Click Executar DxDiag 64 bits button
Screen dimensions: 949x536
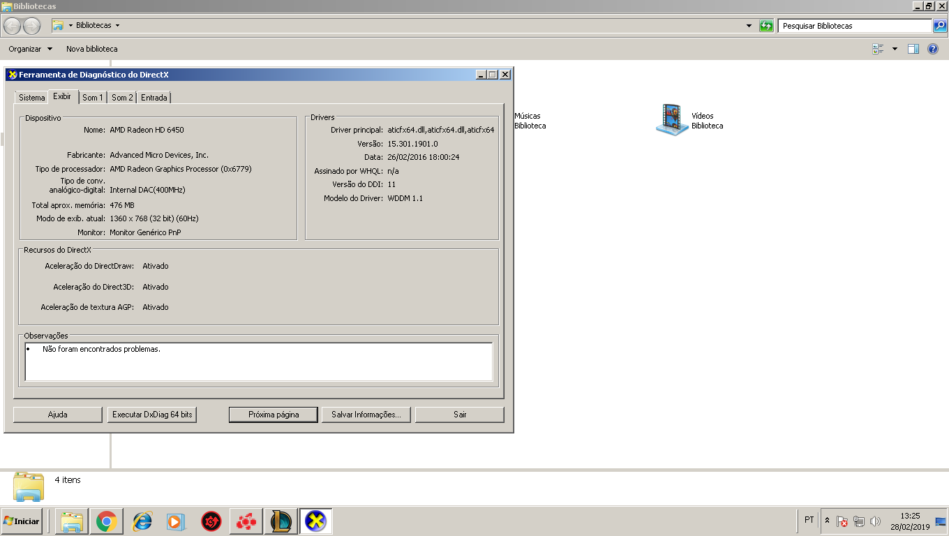(152, 415)
